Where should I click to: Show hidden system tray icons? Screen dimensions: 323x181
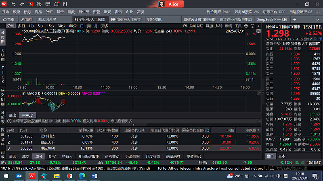tap(254, 176)
